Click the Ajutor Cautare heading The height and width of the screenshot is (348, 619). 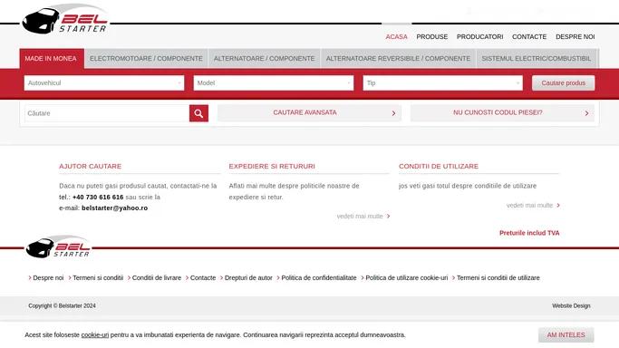[91, 166]
